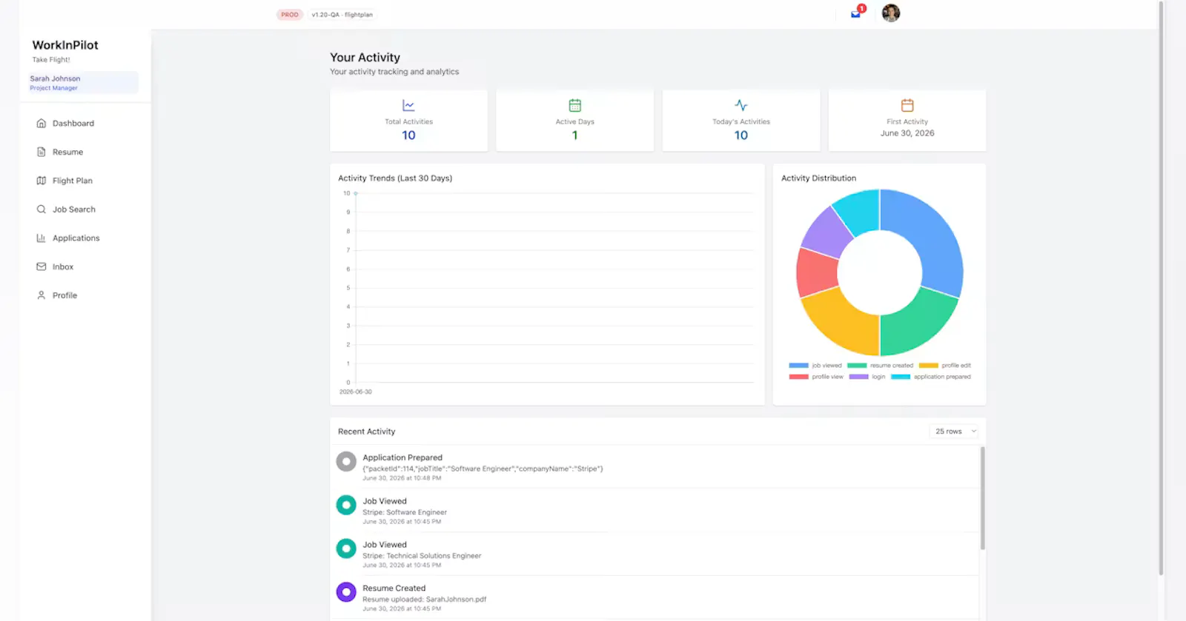Select Applications in the sidebar
Viewport: 1186px width, 621px height.
pyautogui.click(x=76, y=238)
